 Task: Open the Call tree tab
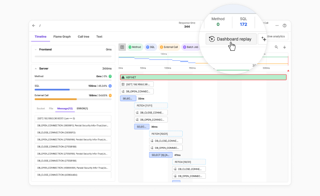[x=83, y=36]
